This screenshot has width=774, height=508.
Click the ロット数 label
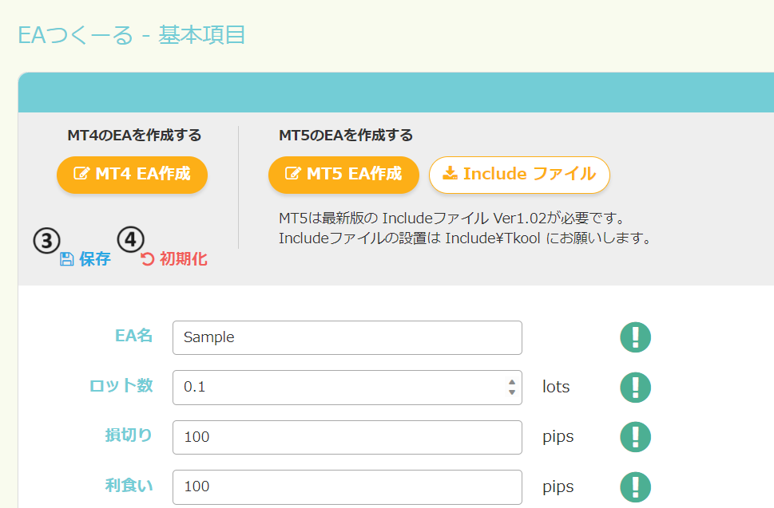pos(121,385)
